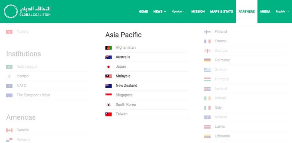The height and width of the screenshot is (143, 292).
Task: Click the Malaysia flag icon
Action: (108, 76)
